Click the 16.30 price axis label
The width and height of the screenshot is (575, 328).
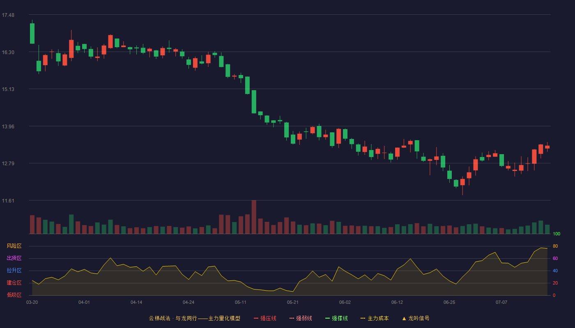8,52
